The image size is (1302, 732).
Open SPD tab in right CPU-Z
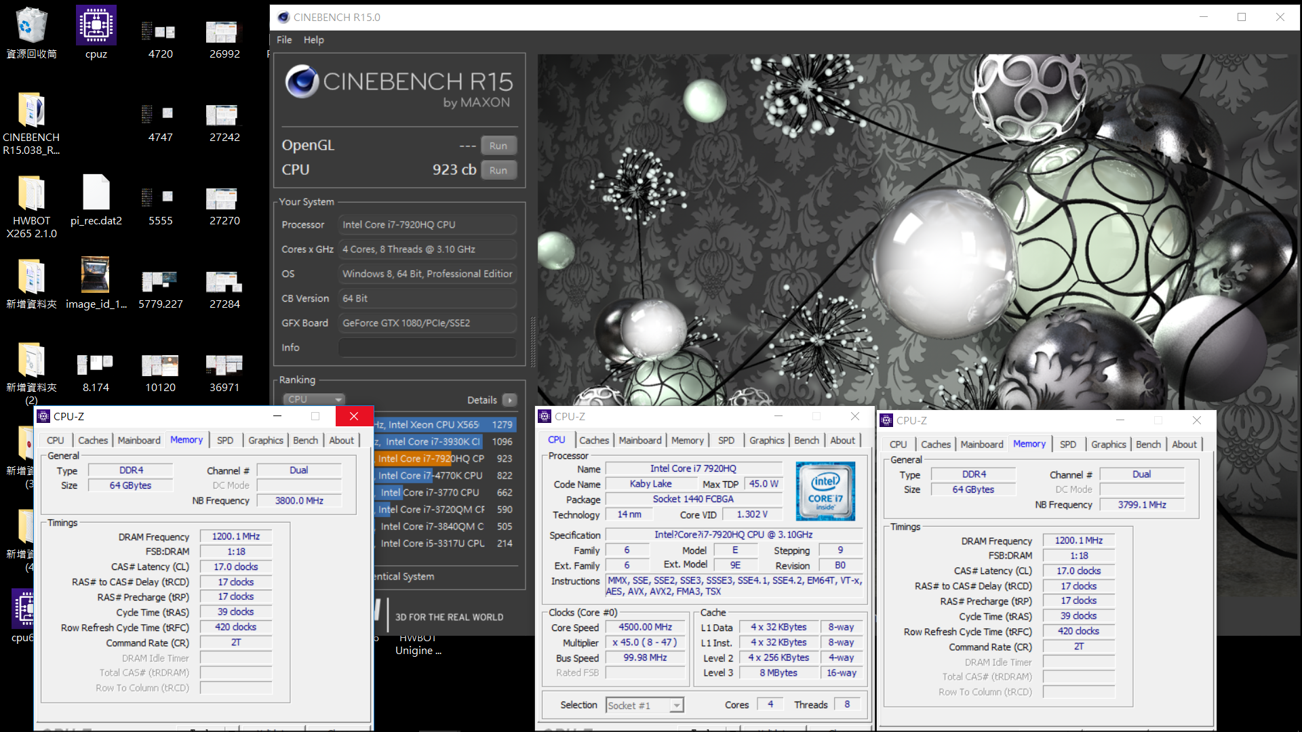tap(1068, 444)
